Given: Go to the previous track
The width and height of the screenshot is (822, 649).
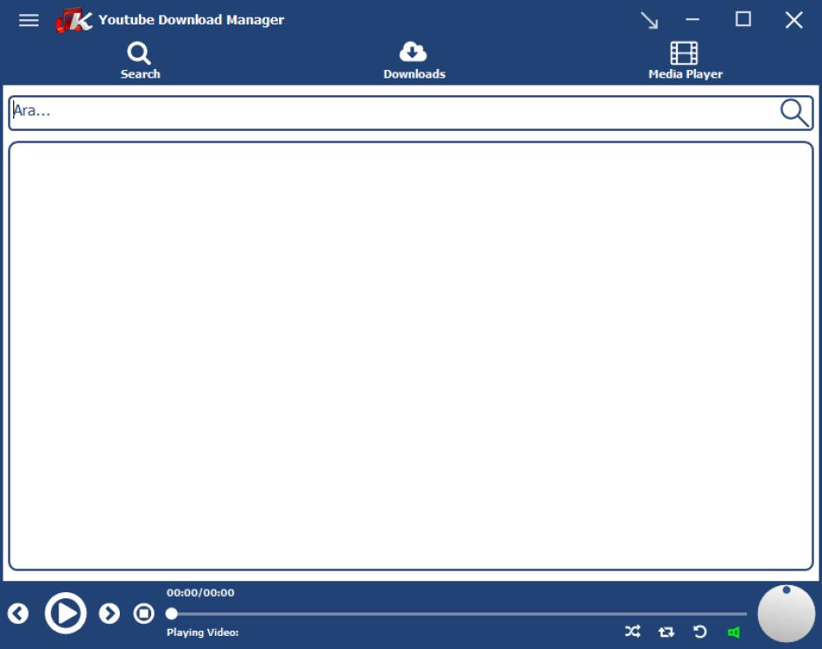Looking at the screenshot, I should 17,613.
